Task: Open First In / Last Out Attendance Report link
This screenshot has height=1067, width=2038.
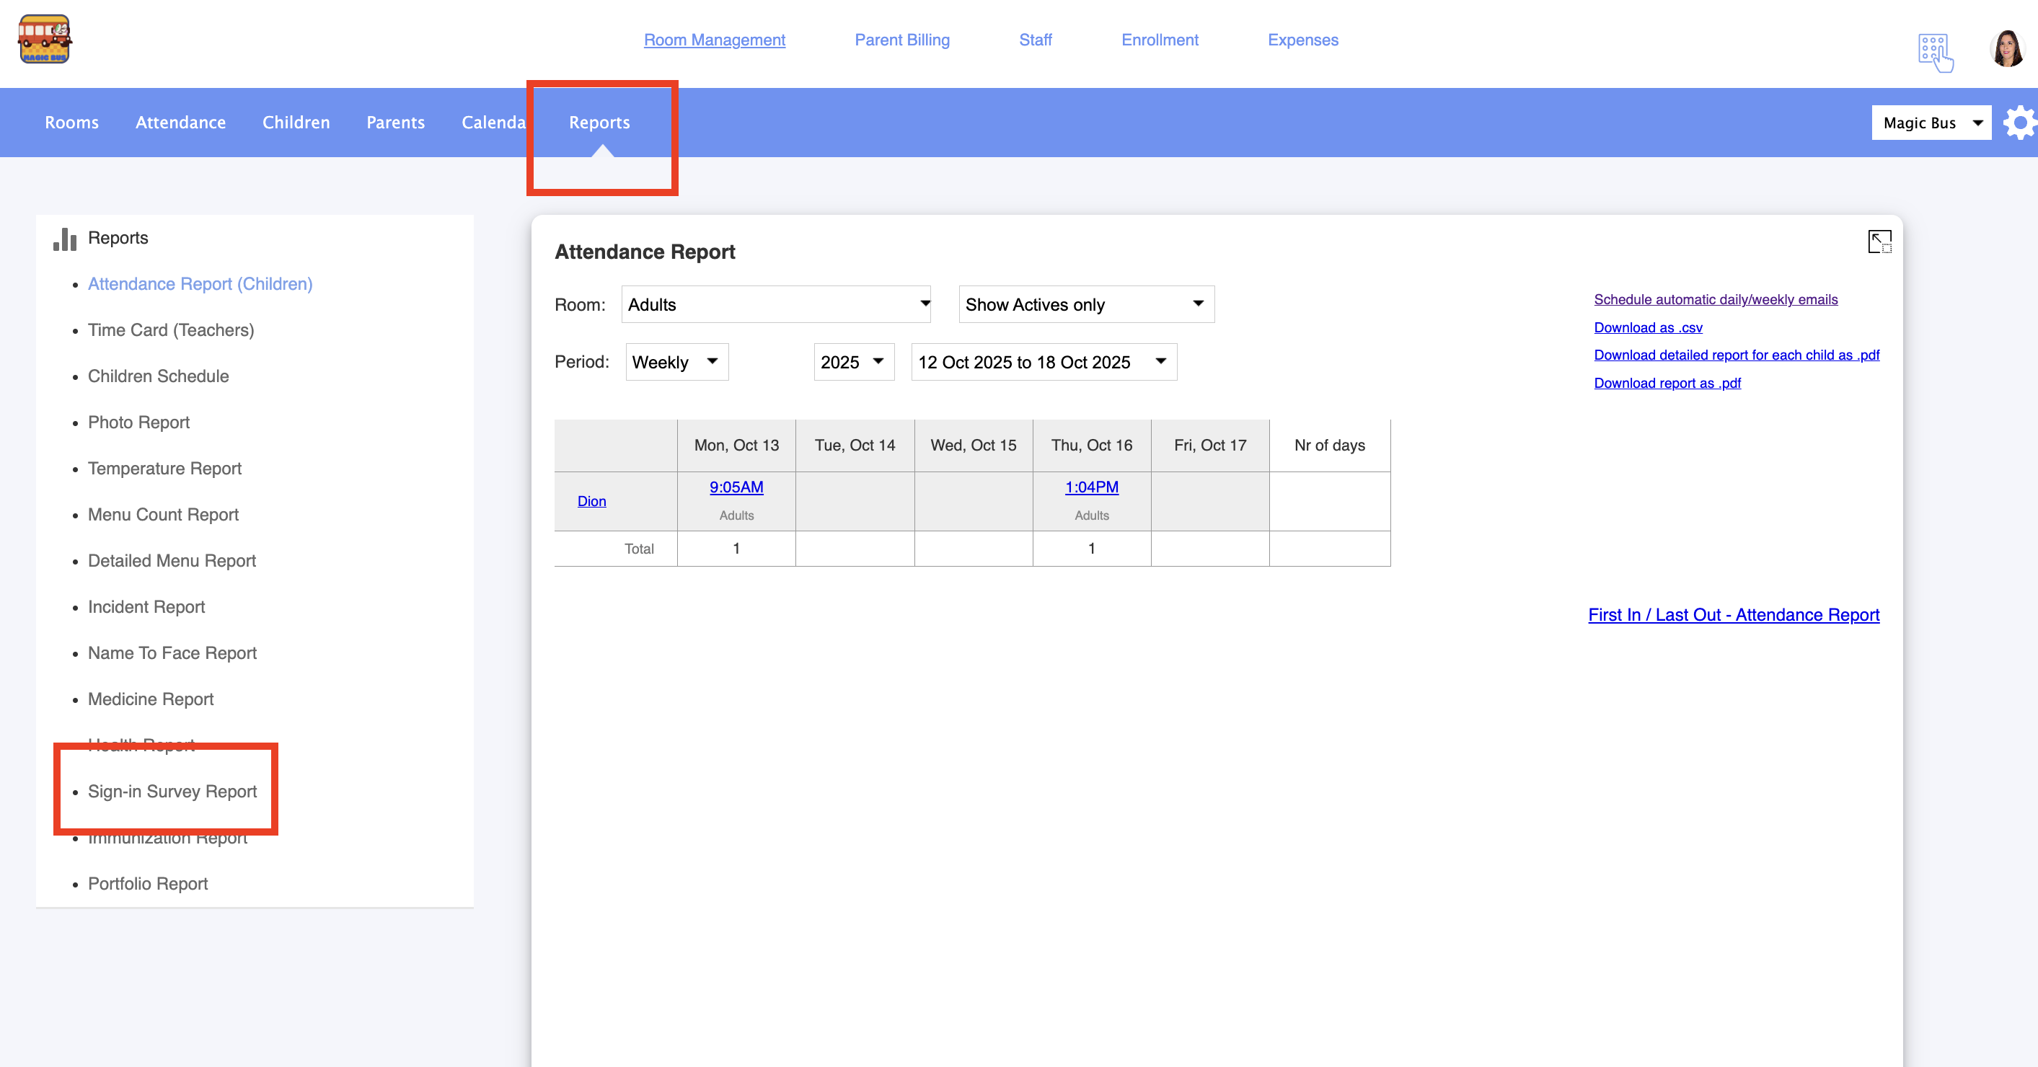Action: (1733, 614)
